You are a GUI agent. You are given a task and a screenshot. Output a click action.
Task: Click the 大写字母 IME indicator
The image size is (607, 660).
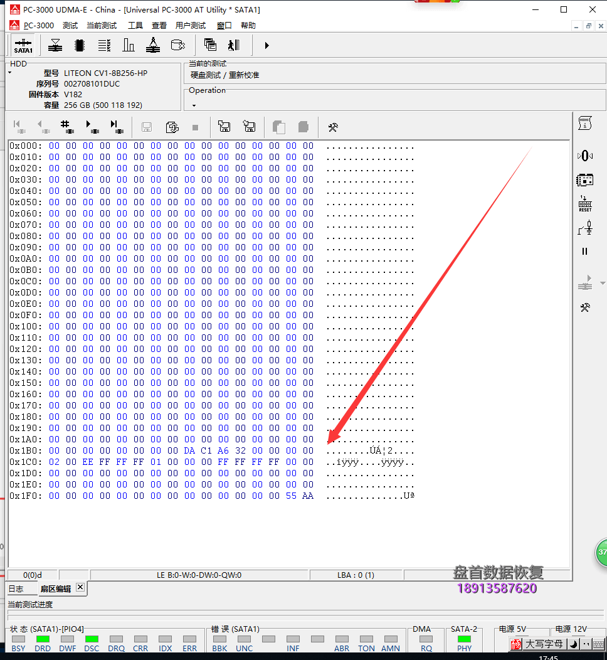coord(544,644)
